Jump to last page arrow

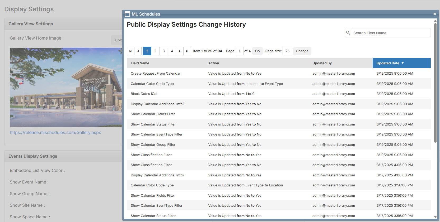tap(187, 51)
